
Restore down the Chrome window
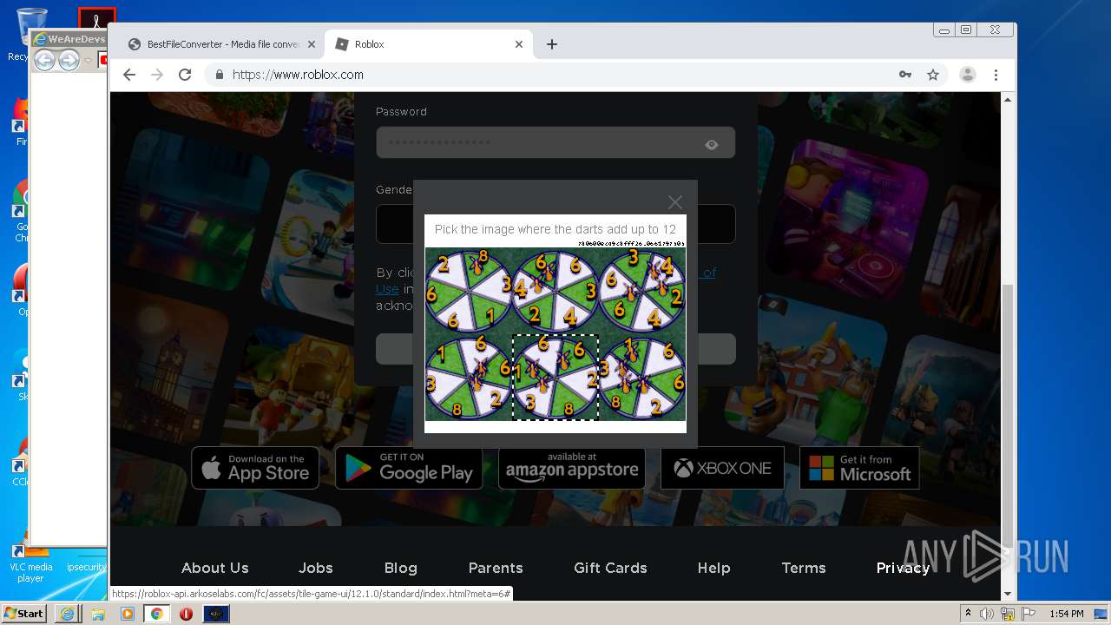965,30
